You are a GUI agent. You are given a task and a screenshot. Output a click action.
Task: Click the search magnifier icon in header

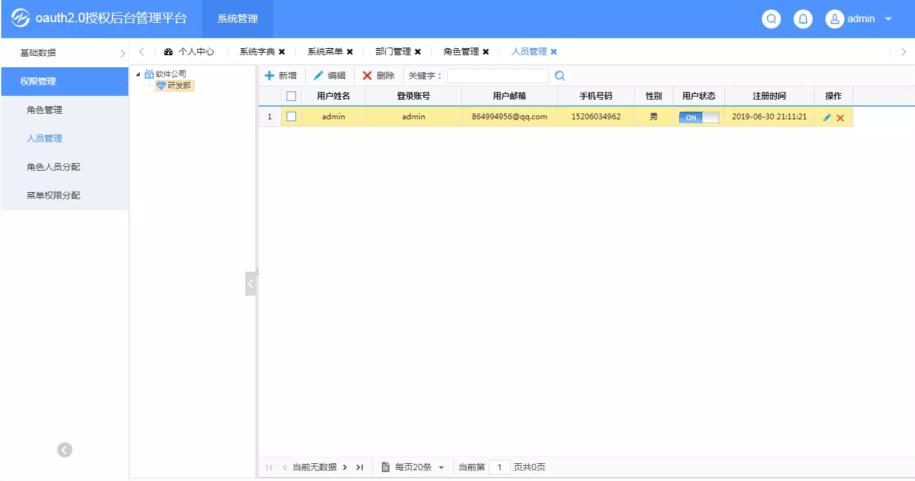pyautogui.click(x=771, y=19)
